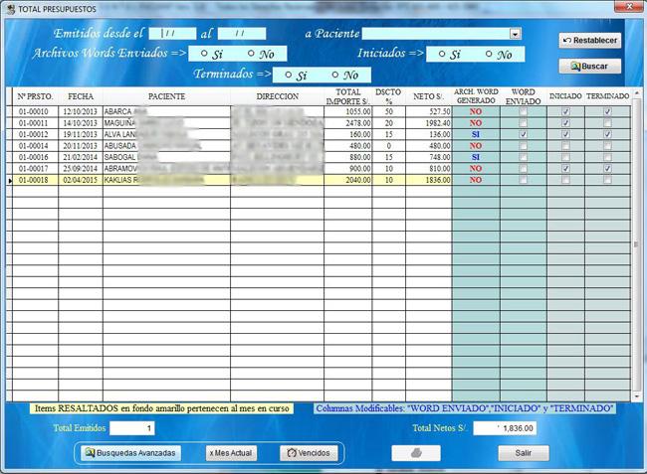This screenshot has height=474, width=647.
Task: Toggle Iniciado checkbox for 01-00010
Action: (565, 111)
